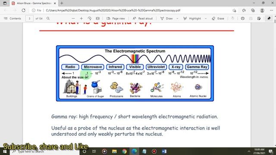Image resolution: width=276 pixels, height=155 pixels.
Task: Select the Alison Bruce Gamma Spectroscopy tab
Action: click(x=34, y=3)
